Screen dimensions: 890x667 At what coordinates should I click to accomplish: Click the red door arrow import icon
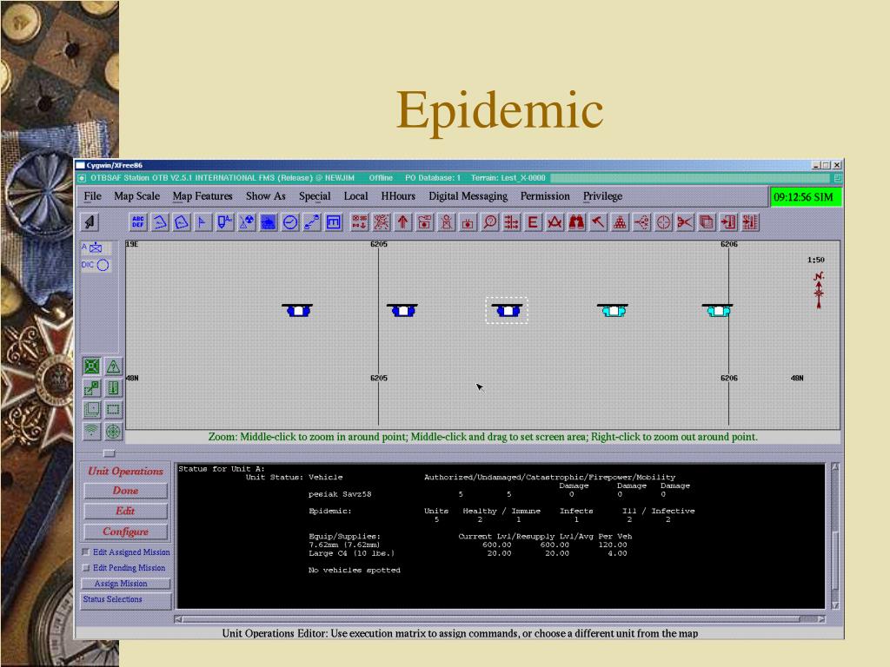728,221
